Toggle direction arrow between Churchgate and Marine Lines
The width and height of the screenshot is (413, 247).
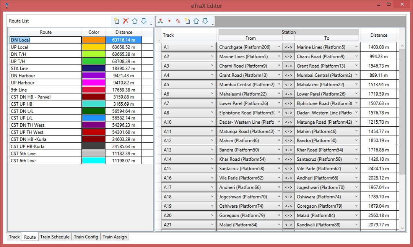click(289, 47)
